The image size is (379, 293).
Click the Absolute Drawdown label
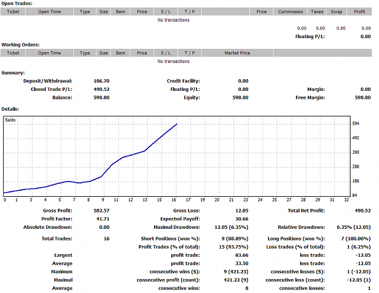pyautogui.click(x=48, y=227)
